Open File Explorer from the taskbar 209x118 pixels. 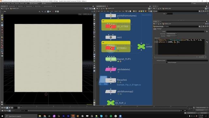(40, 116)
